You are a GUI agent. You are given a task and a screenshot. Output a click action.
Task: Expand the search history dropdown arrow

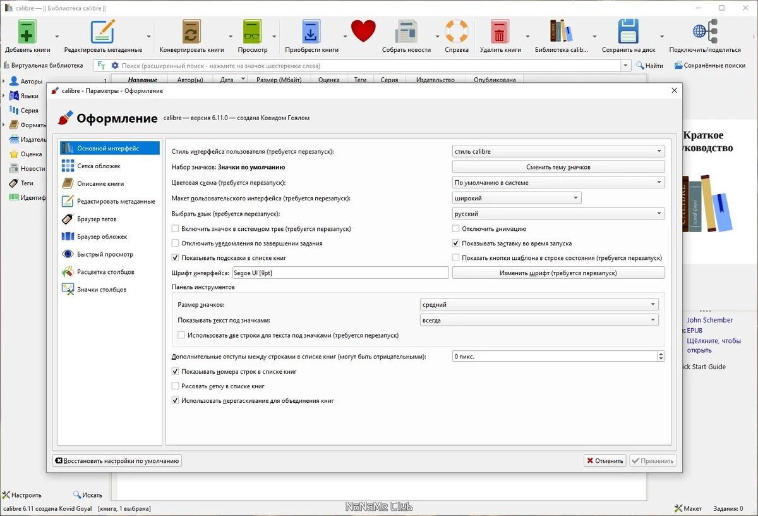point(626,66)
